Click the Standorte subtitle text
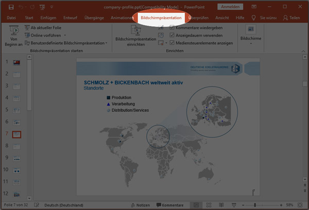309x210 pixels. click(94, 88)
